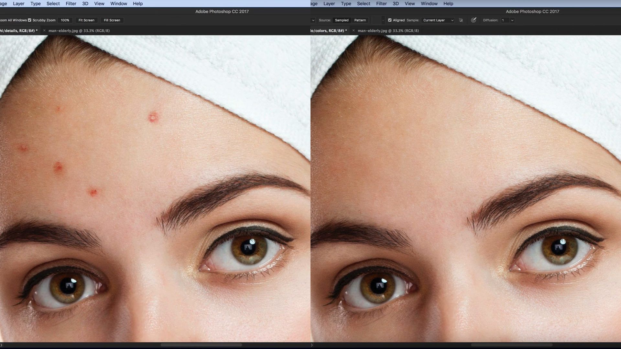Expand the Diffusion value dropdown
Viewport: 621px width, 349px height.
coord(512,20)
